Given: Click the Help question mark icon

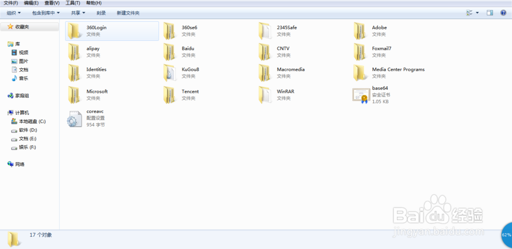Looking at the screenshot, I should (503, 13).
